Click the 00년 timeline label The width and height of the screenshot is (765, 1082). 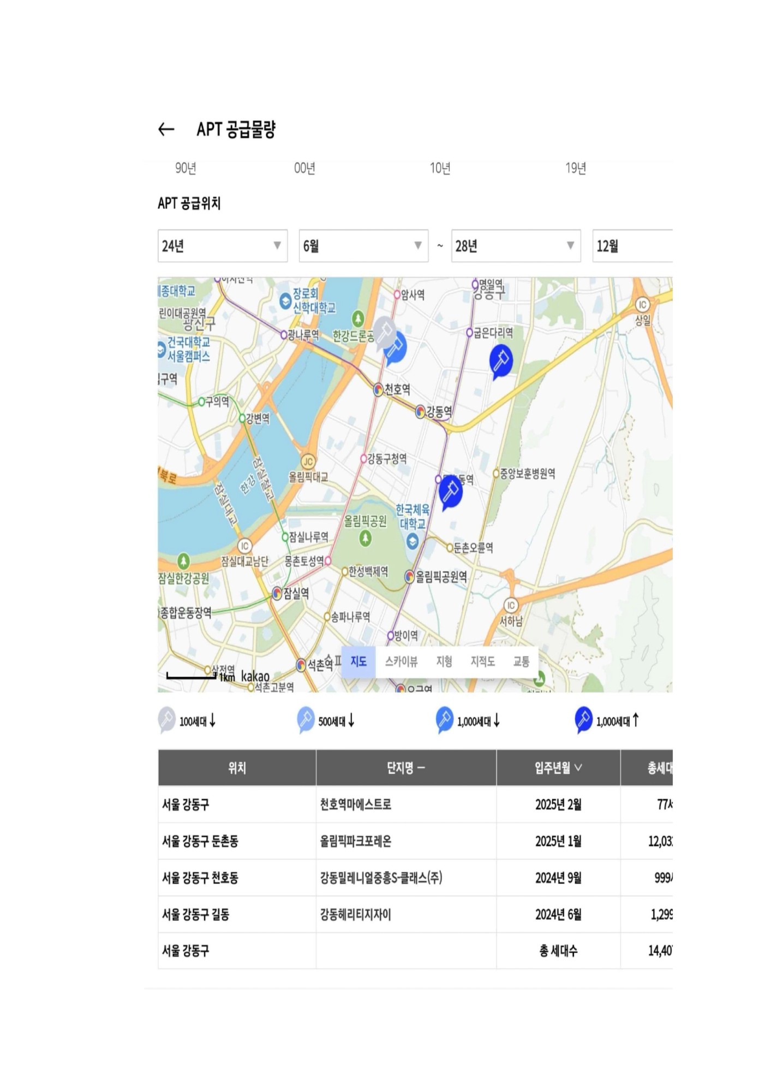pyautogui.click(x=304, y=168)
